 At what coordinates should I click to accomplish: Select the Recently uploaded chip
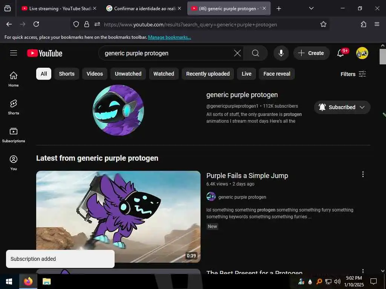click(208, 74)
